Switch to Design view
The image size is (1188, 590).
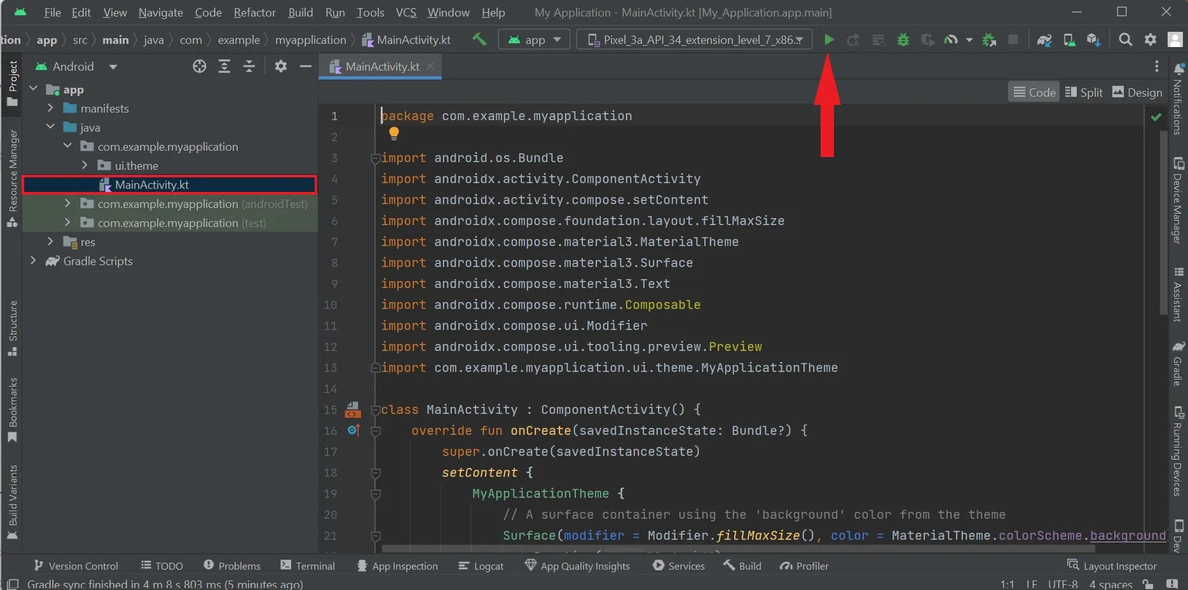point(1137,92)
